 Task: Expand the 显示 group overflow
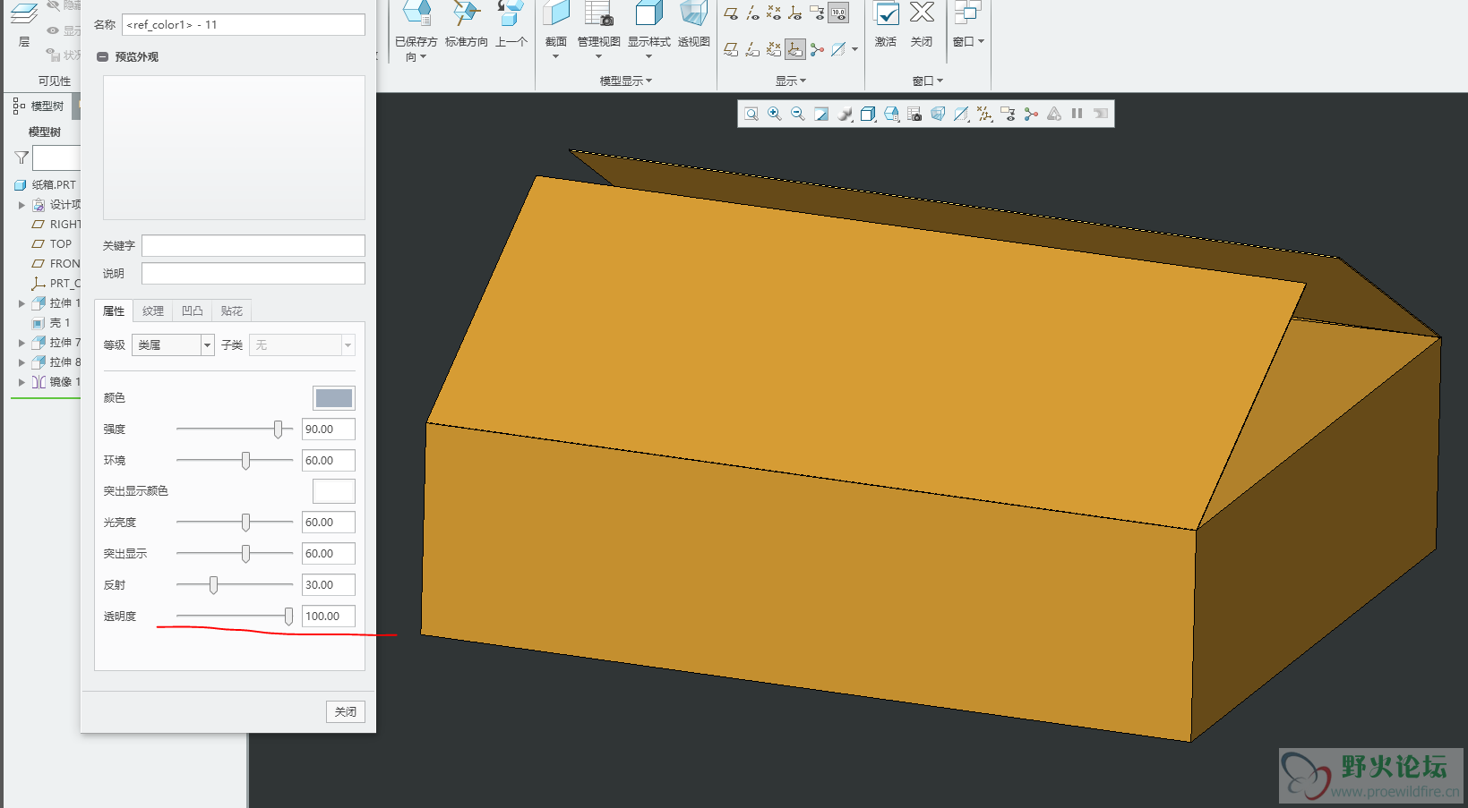(790, 81)
